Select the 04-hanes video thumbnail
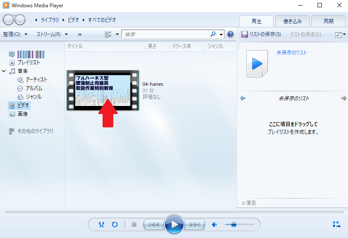The width and height of the screenshot is (348, 238). (x=103, y=90)
